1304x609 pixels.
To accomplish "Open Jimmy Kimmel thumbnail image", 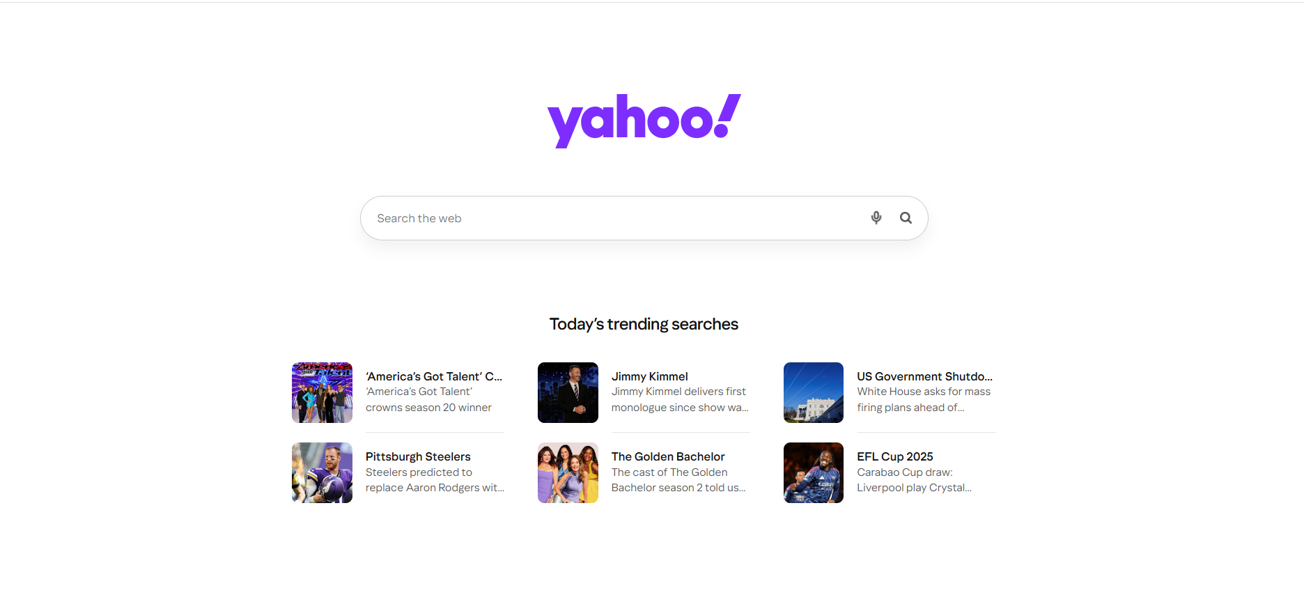I will click(568, 392).
